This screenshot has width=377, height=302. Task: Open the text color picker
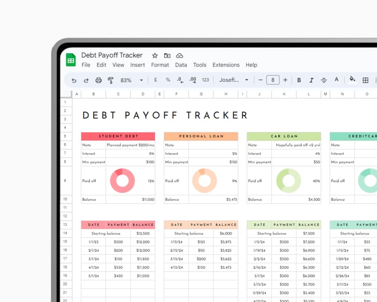(336, 79)
